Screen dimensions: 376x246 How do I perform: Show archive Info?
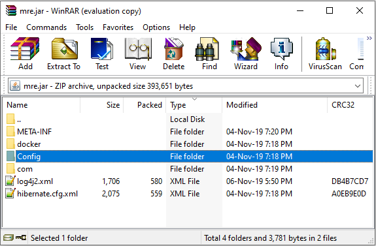[281, 54]
